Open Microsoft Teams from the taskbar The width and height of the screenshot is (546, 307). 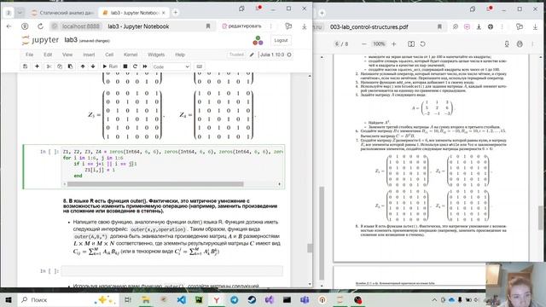pyautogui.click(x=305, y=299)
